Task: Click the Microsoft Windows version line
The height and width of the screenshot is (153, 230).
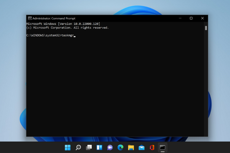Action: tap(63, 24)
